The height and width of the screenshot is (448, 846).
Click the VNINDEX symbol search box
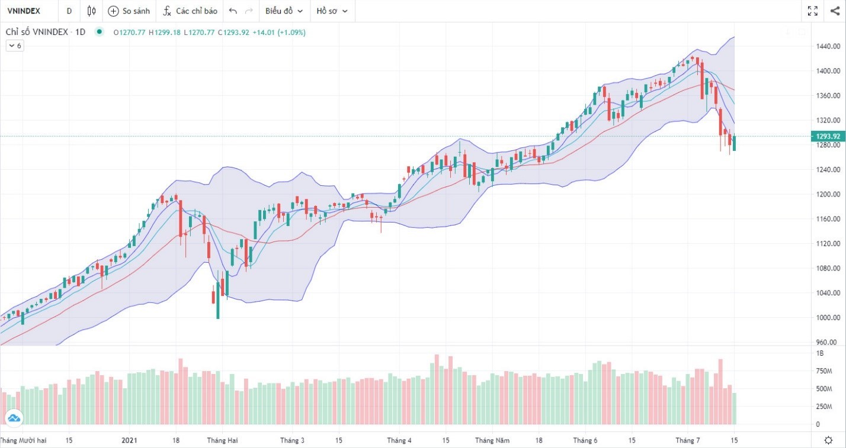point(28,11)
